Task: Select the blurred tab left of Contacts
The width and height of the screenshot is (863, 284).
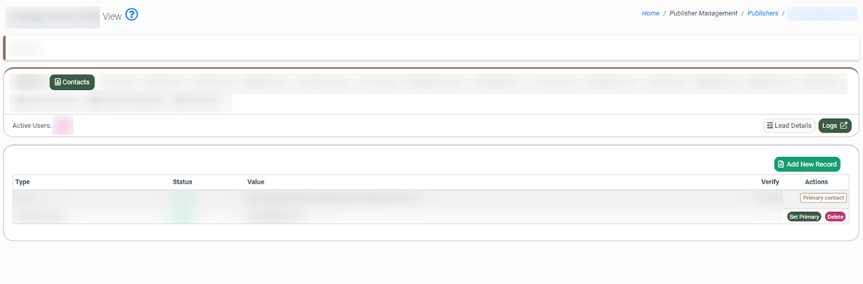Action: pos(29,82)
